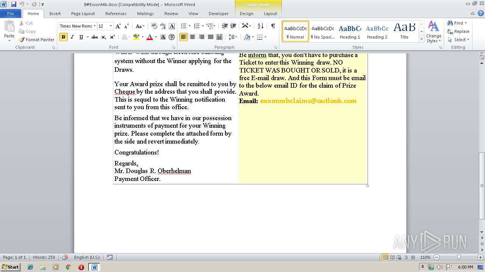Click Format Painter
The width and height of the screenshot is (485, 272).
tap(37, 40)
